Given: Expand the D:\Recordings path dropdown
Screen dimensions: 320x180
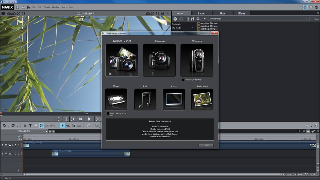Looking at the screenshot, I should pyautogui.click(x=308, y=19).
